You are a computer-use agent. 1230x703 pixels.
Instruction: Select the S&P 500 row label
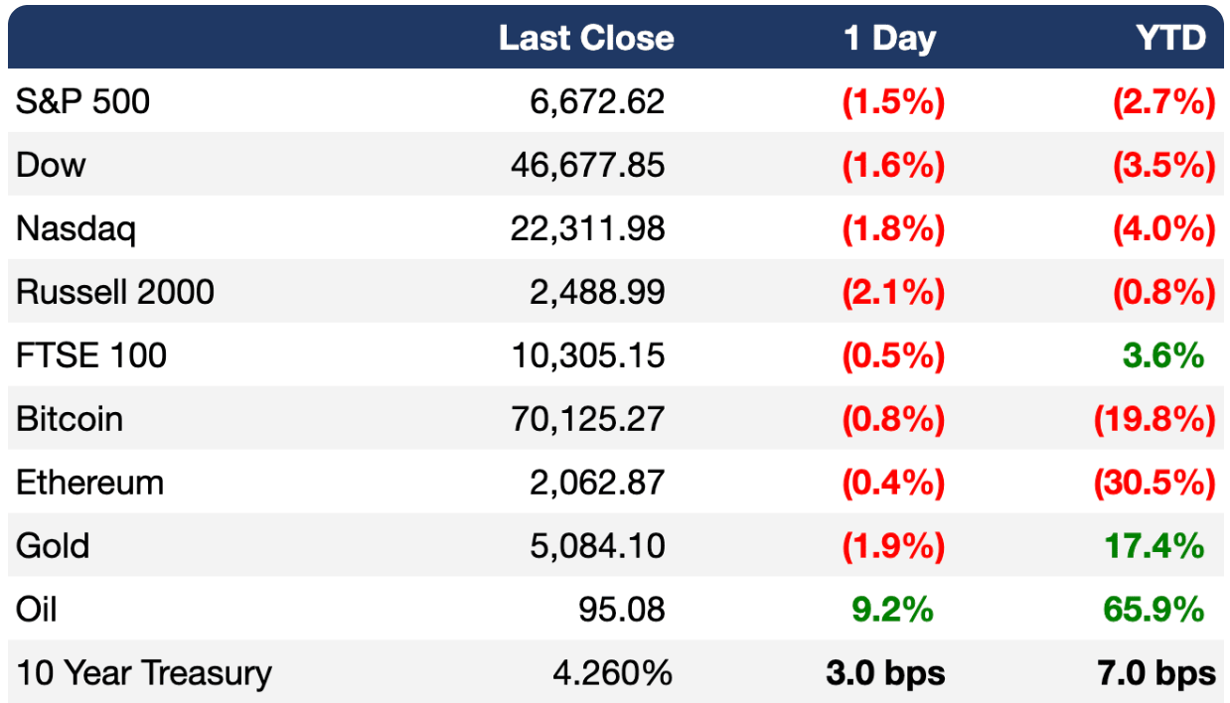83,100
